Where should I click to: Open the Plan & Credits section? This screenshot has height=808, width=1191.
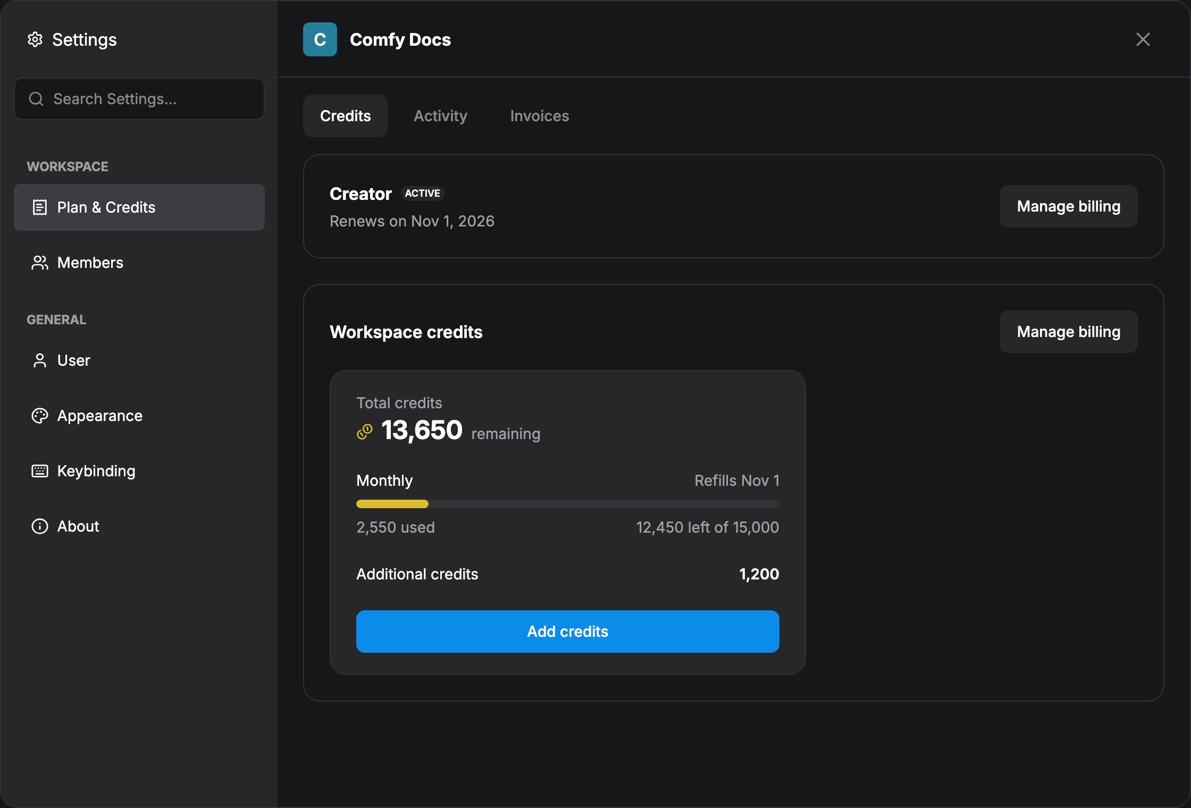coord(139,207)
